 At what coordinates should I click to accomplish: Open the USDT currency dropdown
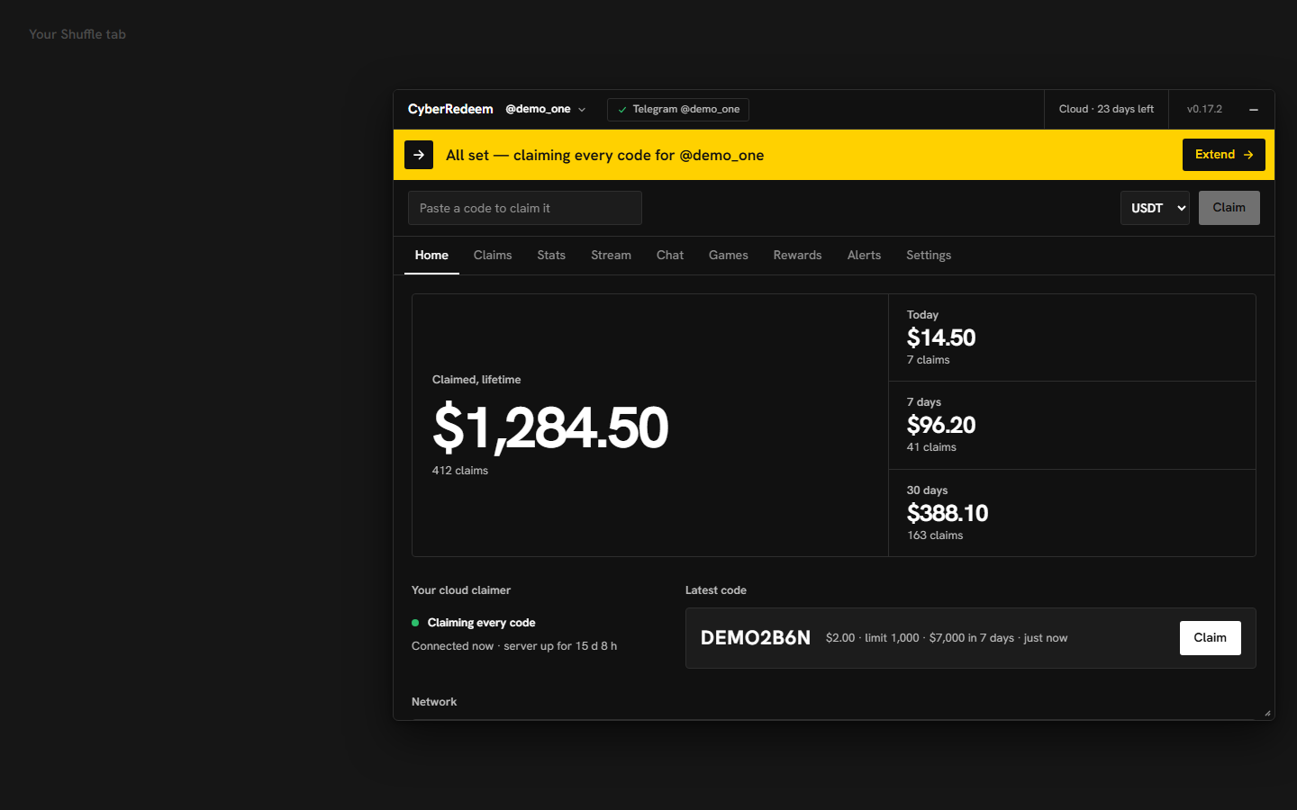tap(1155, 208)
